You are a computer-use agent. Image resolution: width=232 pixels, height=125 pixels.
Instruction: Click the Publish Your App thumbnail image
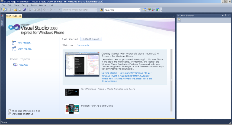[x=72, y=109]
